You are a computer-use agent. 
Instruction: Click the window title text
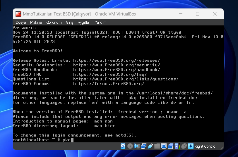click(x=80, y=14)
